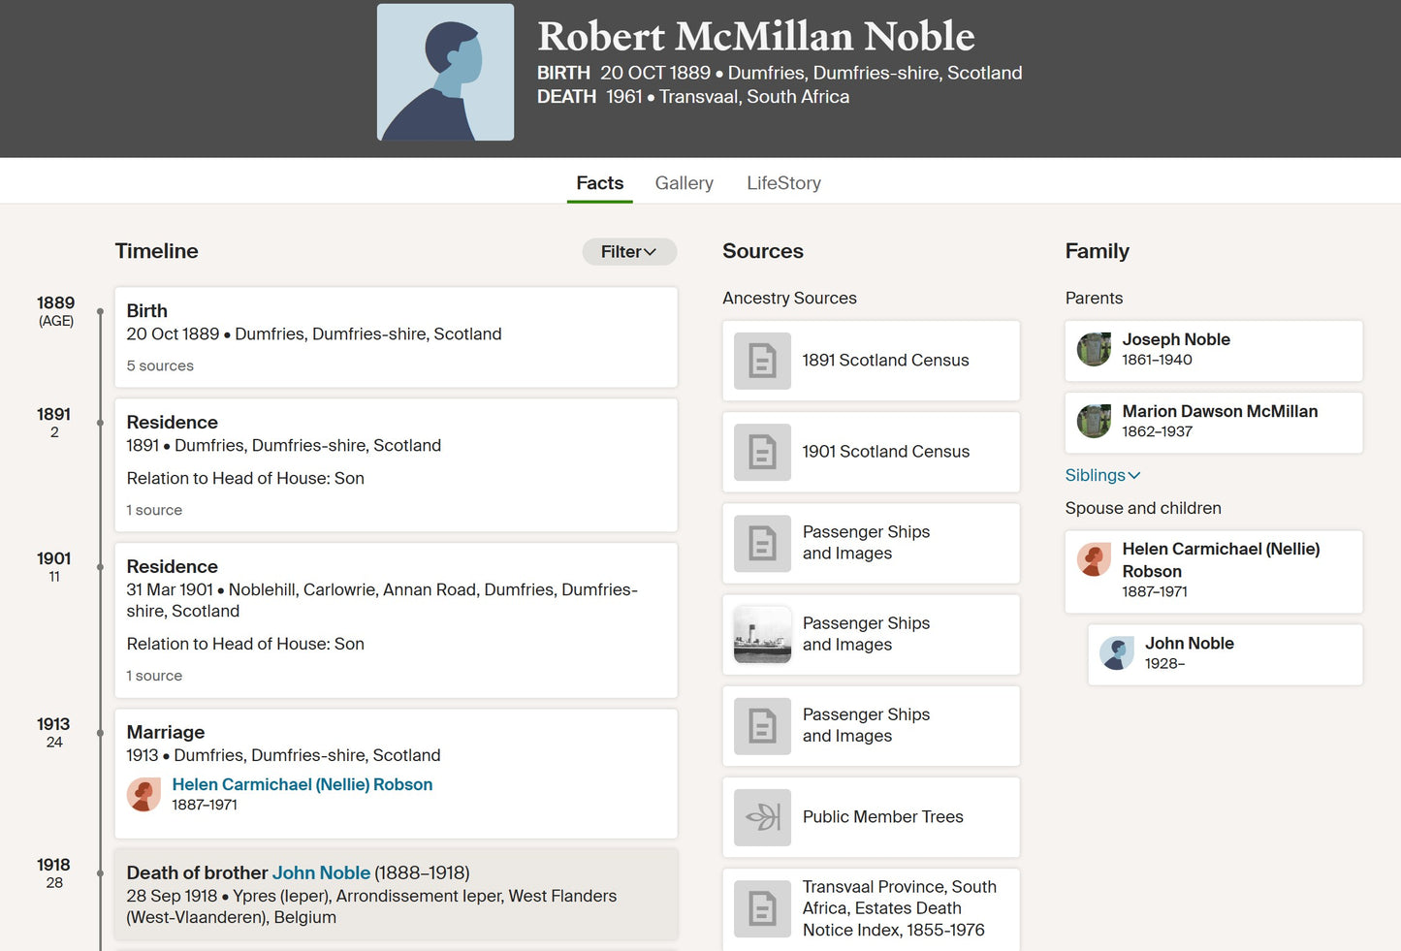Viewport: 1401px width, 951px height.
Task: Click Robert McMillan Noble's profile picture
Action: [445, 73]
